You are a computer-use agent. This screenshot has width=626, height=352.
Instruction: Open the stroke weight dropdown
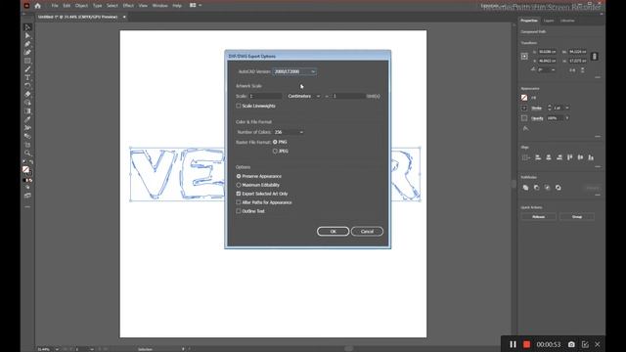[567, 108]
